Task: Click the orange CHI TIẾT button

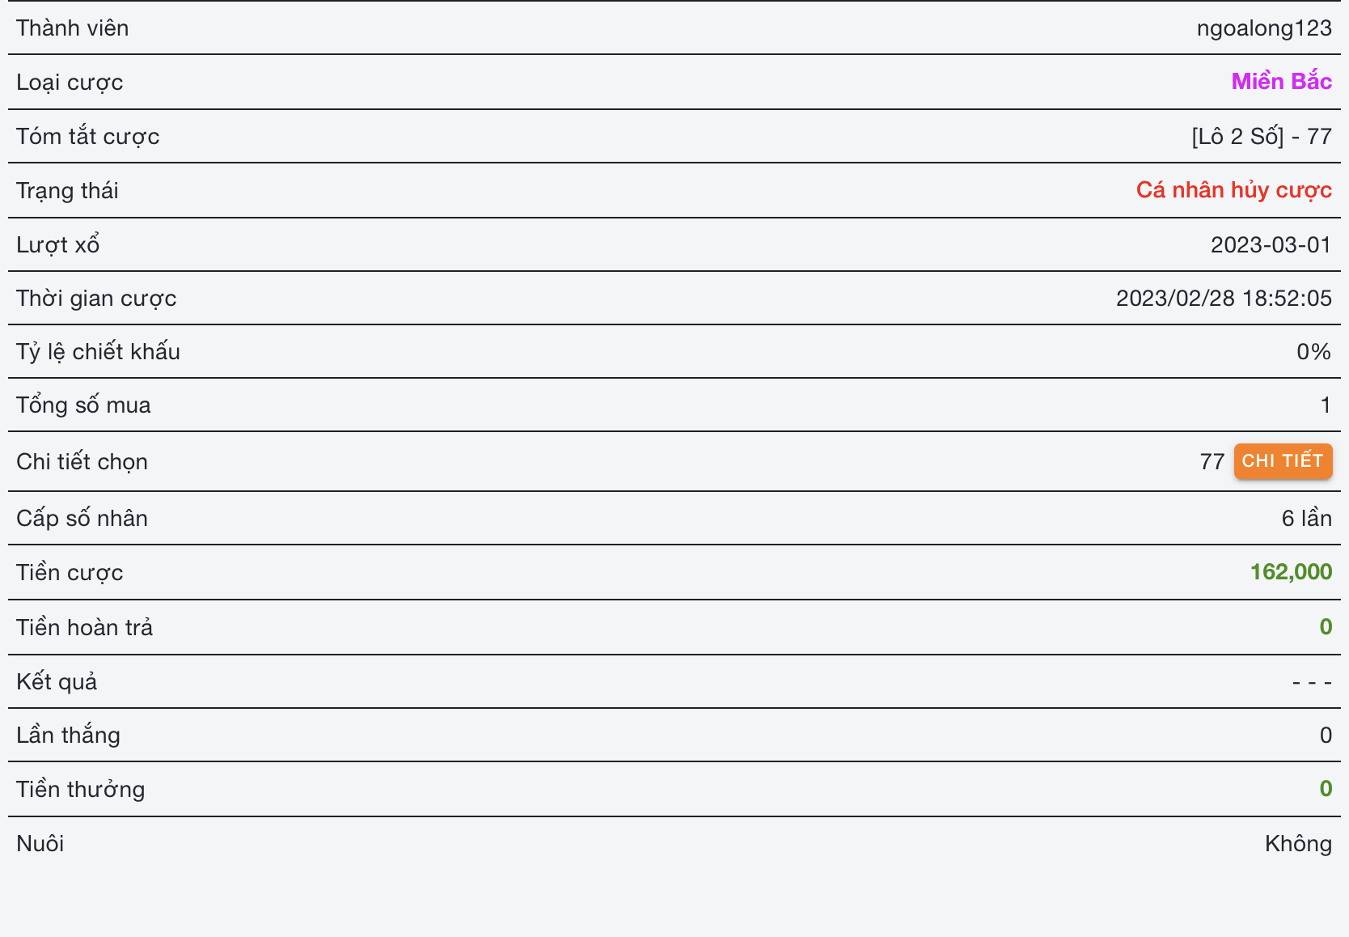Action: [x=1282, y=461]
